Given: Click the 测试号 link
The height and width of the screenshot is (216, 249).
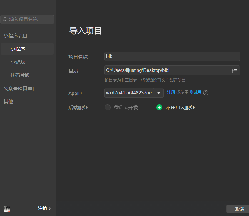Looking at the screenshot, I should pyautogui.click(x=195, y=92).
